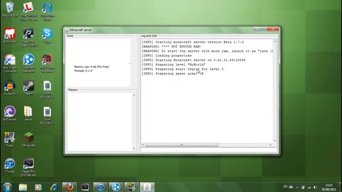The image size is (342, 192).
Task: Launch Internet Explorer from taskbar
Action: pyautogui.click(x=53, y=187)
